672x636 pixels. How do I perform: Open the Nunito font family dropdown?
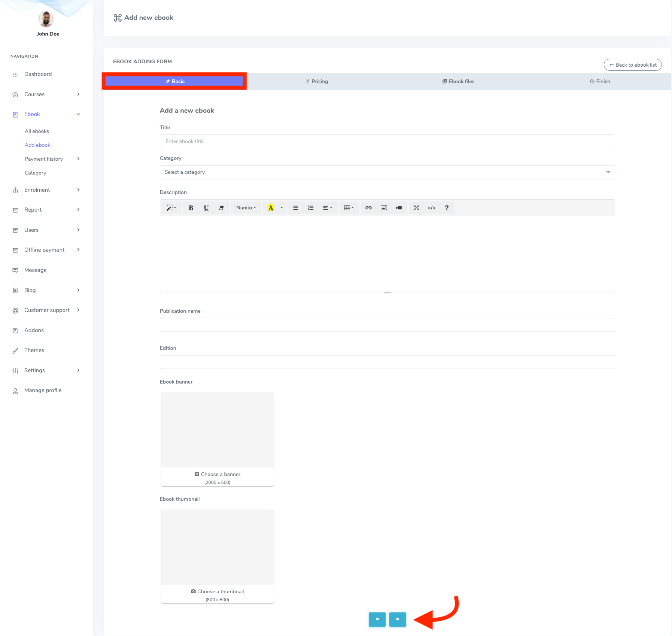point(246,208)
